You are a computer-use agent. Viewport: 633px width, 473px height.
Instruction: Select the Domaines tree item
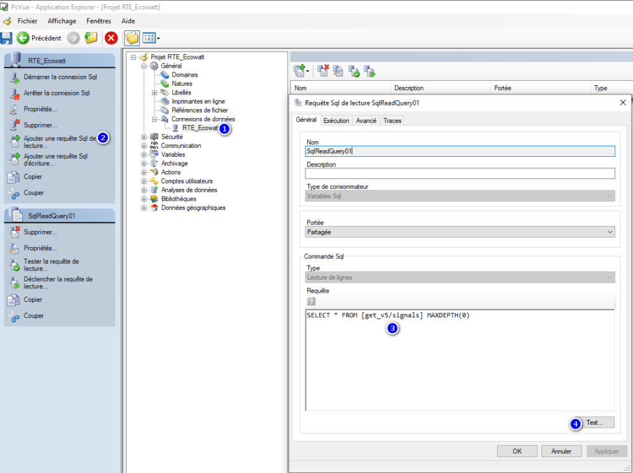[184, 75]
